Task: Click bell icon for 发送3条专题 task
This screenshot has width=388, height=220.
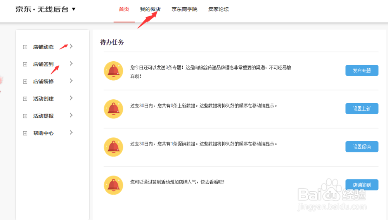Action: (113, 71)
